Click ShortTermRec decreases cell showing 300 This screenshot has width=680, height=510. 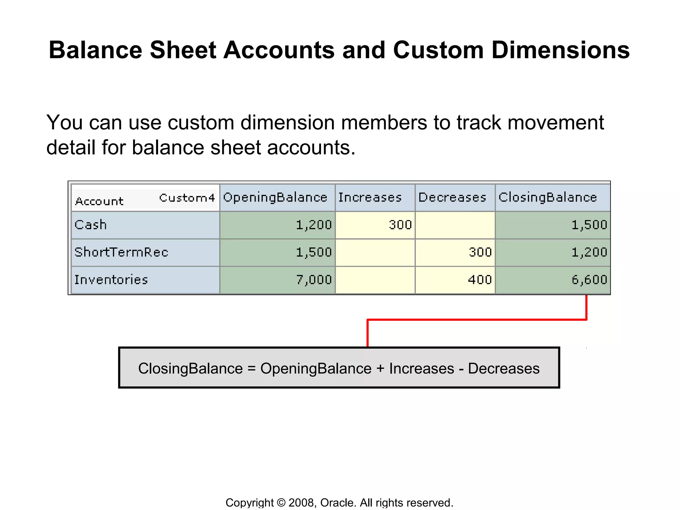click(455, 252)
